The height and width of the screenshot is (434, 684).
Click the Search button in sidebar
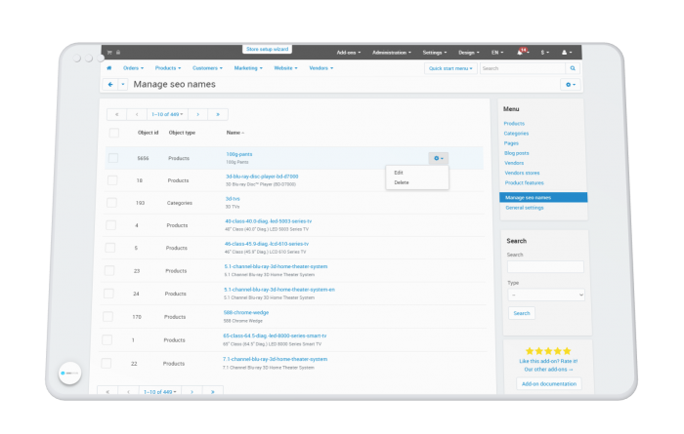(x=521, y=313)
